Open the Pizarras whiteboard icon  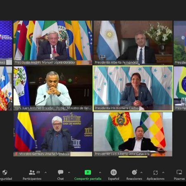click(x=179, y=172)
